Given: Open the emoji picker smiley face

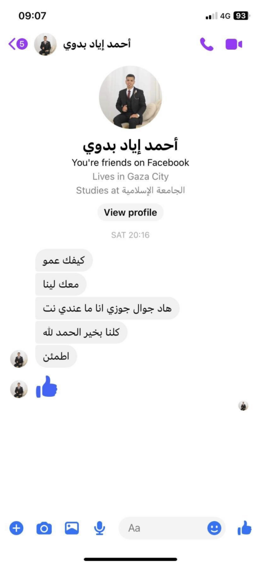Looking at the screenshot, I should click(214, 528).
